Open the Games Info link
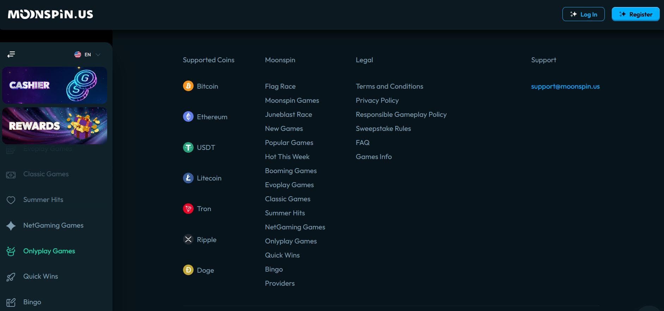Screen dimensions: 664x311 [373, 157]
